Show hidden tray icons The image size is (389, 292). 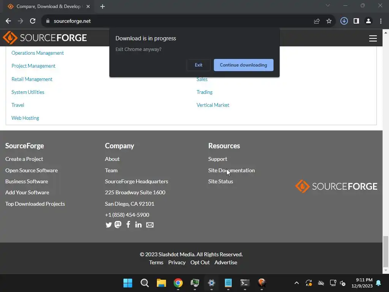click(296, 283)
